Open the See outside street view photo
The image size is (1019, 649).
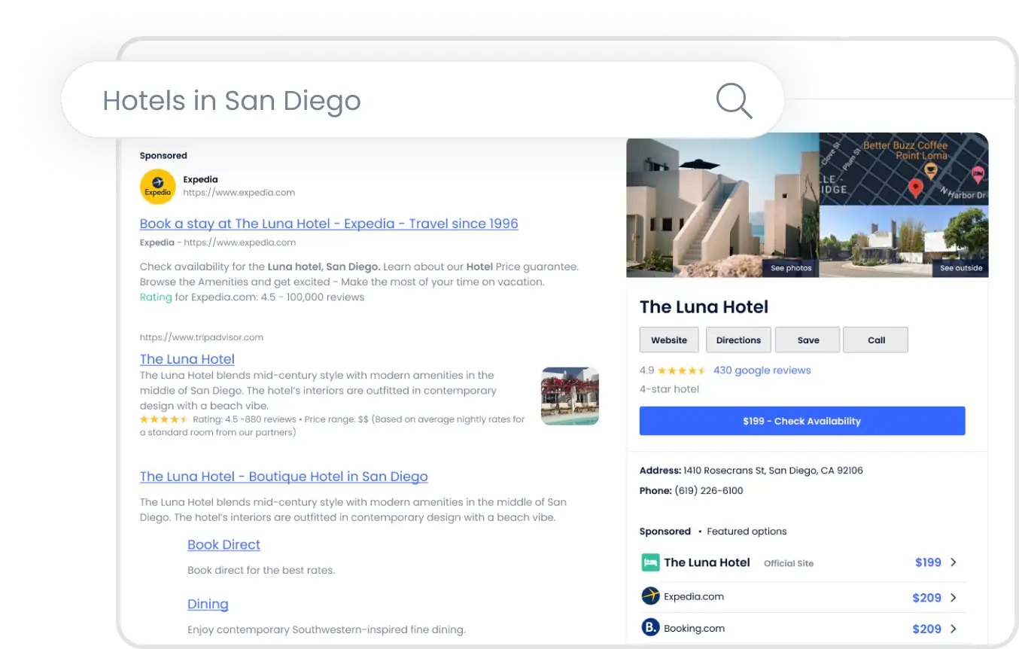904,242
